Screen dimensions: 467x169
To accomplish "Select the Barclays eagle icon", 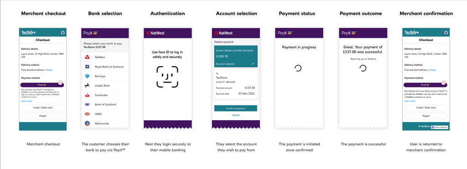I will (87, 76).
